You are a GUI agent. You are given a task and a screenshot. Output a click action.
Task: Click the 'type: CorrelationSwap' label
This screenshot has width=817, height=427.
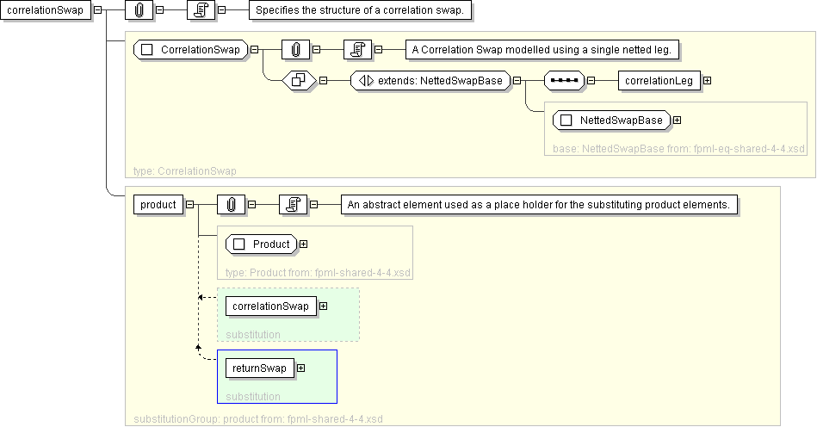pyautogui.click(x=185, y=171)
